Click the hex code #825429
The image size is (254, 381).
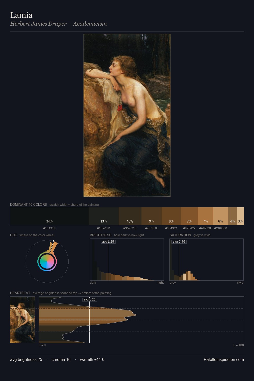point(189,228)
